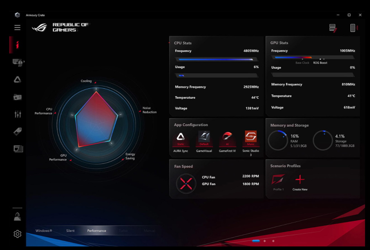370x250 pixels.
Task: Expand the Device sidebar submenu arrow
Action: (24, 61)
